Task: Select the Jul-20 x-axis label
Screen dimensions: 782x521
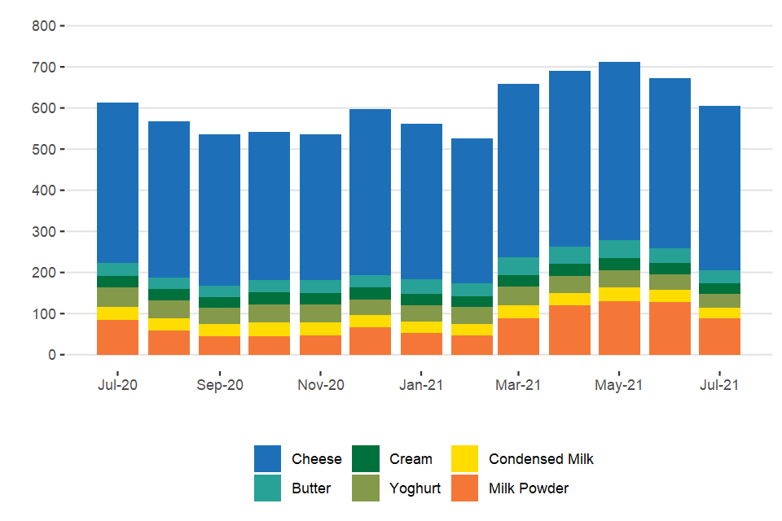Action: click(x=117, y=385)
